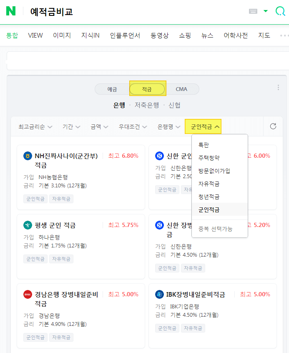Screen dimensions: 289x353
Task: Reset filters with the refresh icon
Action: point(273,126)
